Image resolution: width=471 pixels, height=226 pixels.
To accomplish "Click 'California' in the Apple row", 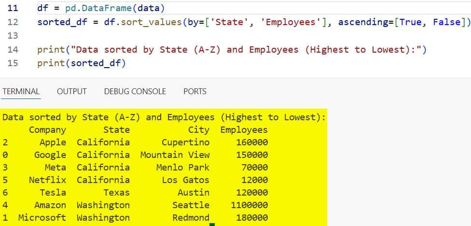I will 103,142.
